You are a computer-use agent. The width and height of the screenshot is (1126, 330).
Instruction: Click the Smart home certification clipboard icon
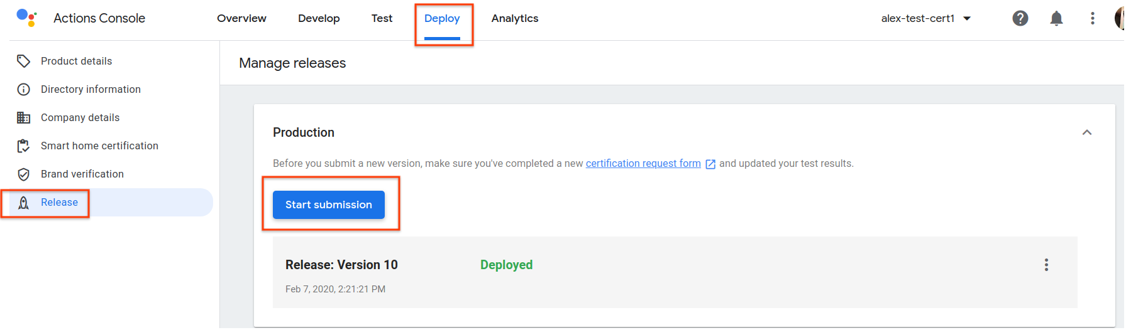pyautogui.click(x=24, y=146)
